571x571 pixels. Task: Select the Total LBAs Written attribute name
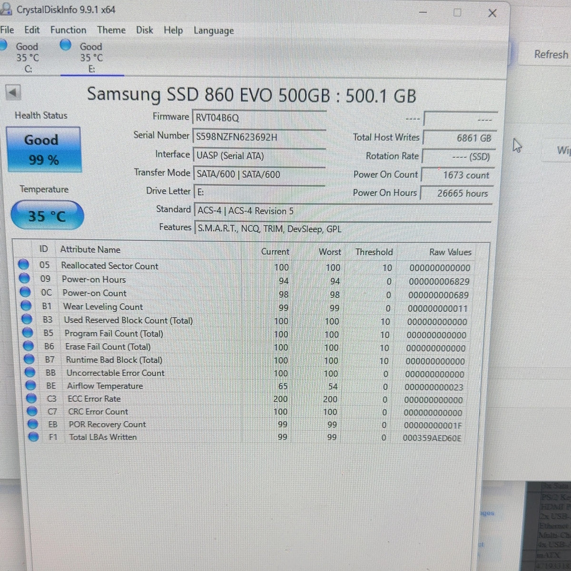tap(103, 437)
